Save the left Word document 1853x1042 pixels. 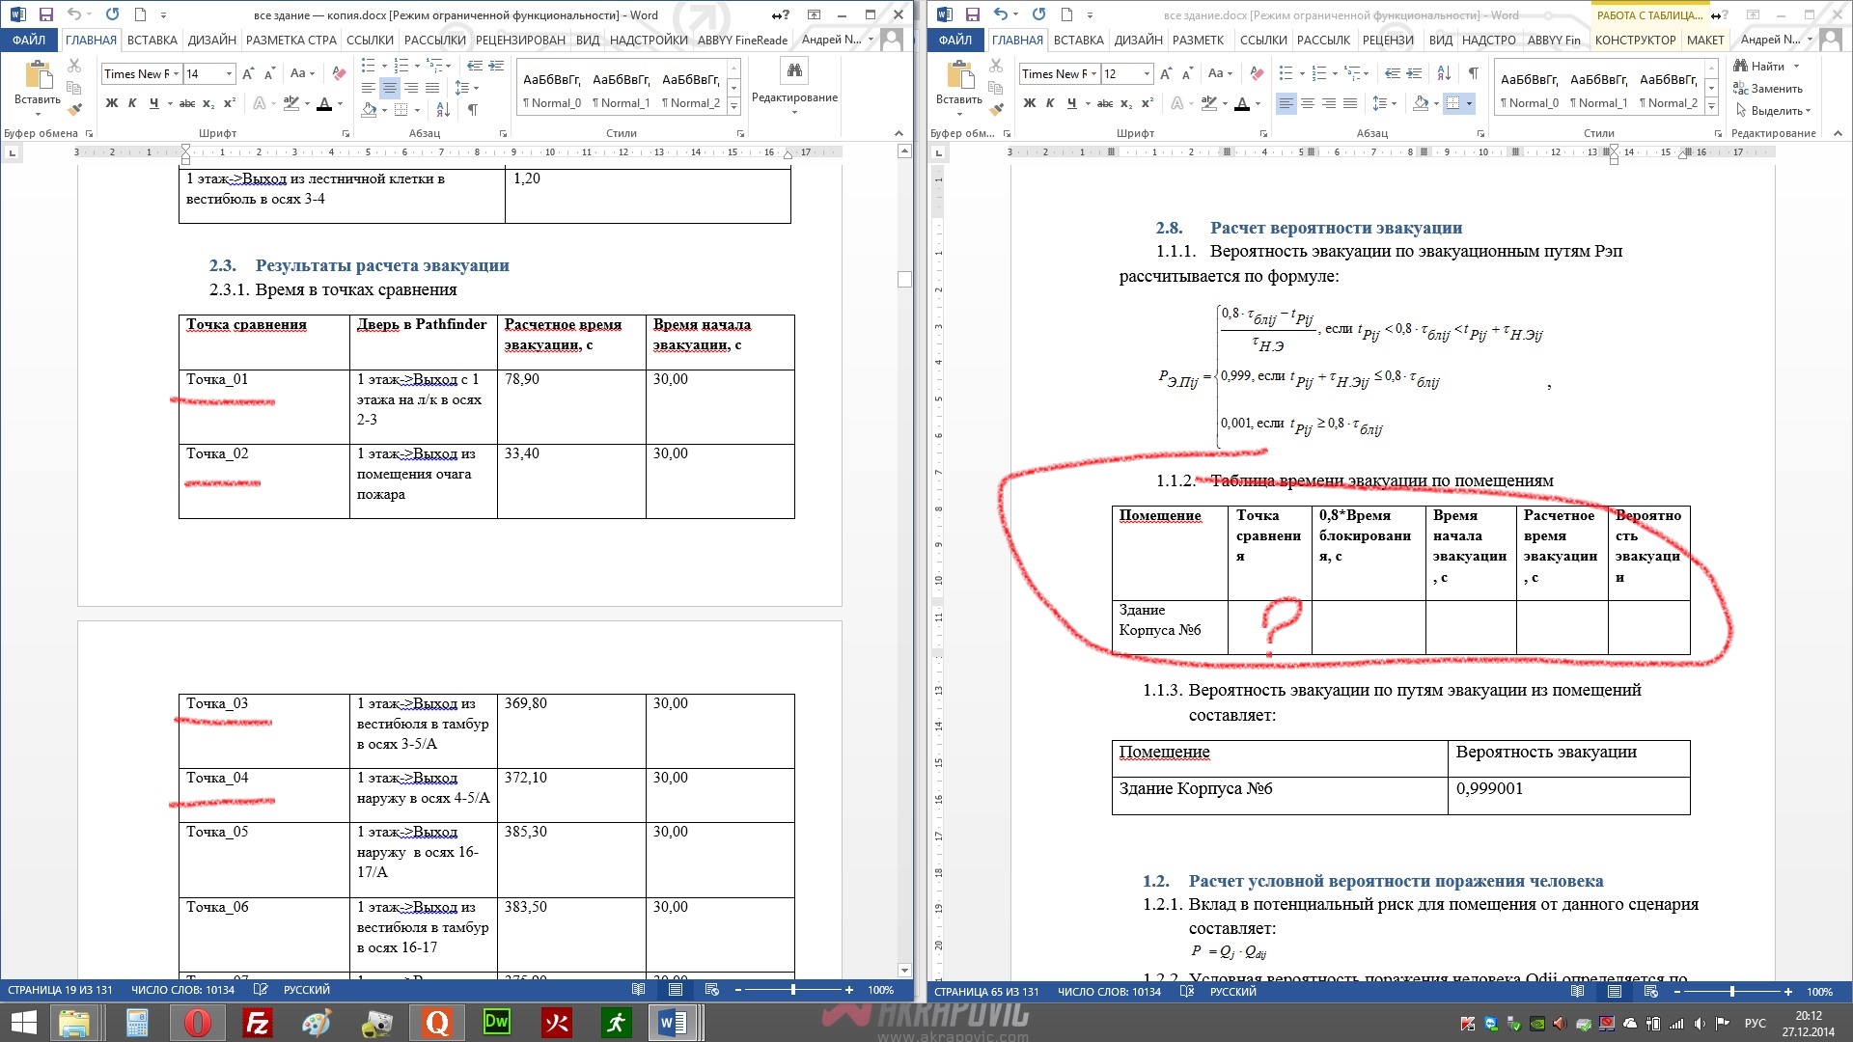click(x=45, y=14)
